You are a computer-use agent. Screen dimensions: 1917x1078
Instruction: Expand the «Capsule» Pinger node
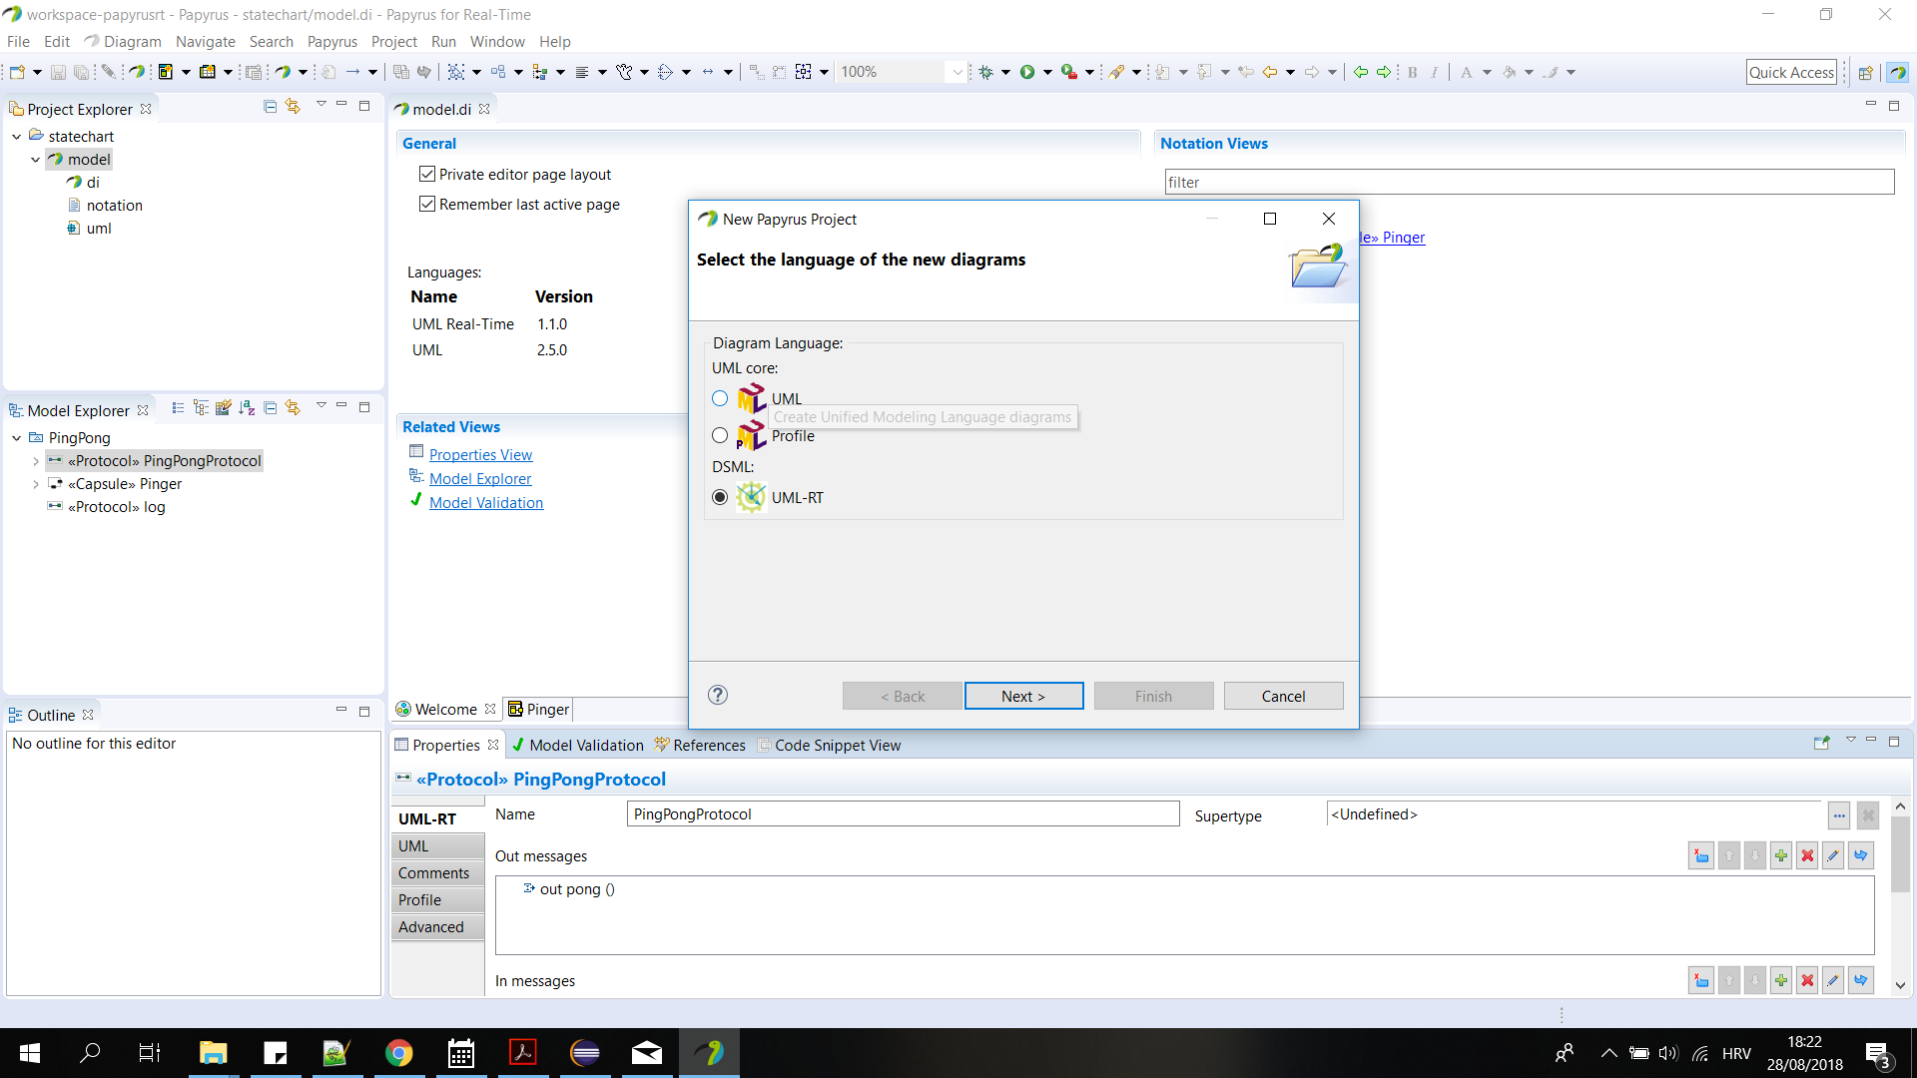click(x=36, y=483)
